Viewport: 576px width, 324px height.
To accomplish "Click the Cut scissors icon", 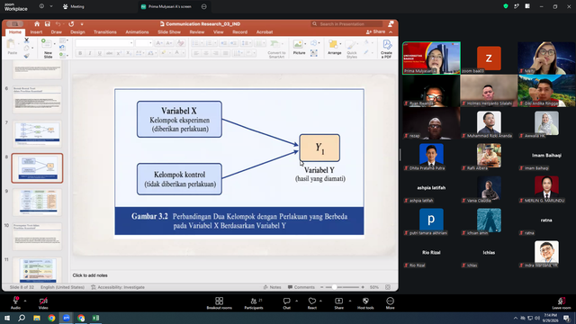I will point(26,40).
